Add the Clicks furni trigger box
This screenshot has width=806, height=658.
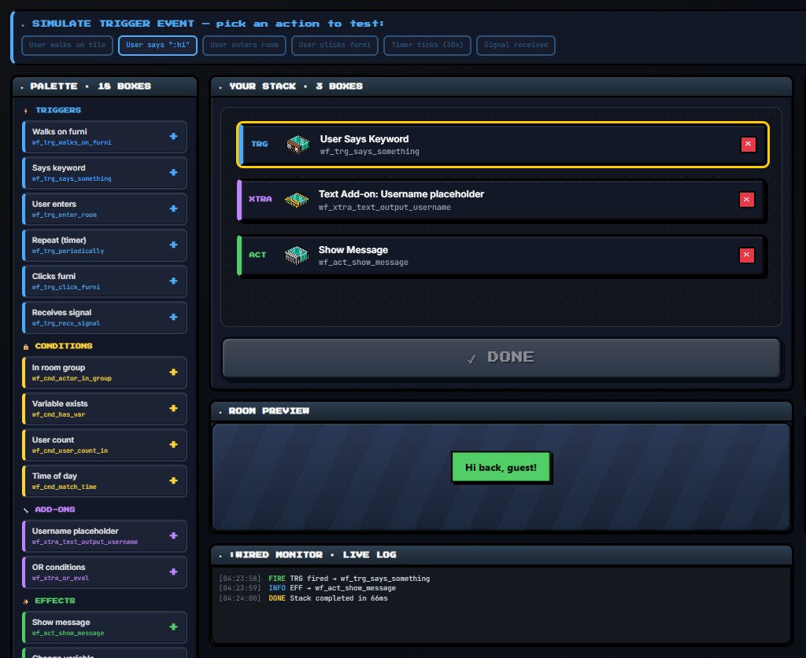pyautogui.click(x=173, y=281)
